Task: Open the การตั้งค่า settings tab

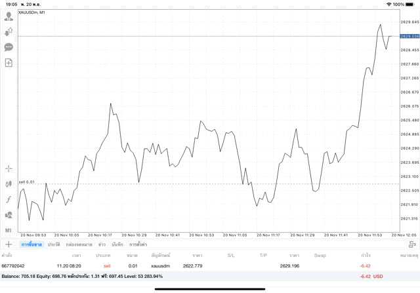Action: click(138, 244)
